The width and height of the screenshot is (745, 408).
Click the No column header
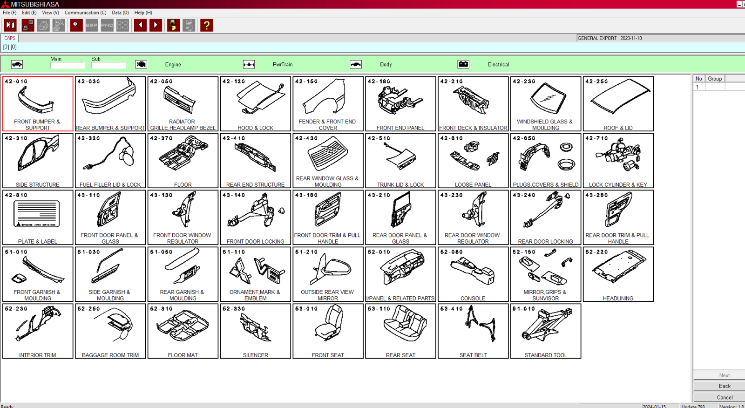click(x=699, y=79)
